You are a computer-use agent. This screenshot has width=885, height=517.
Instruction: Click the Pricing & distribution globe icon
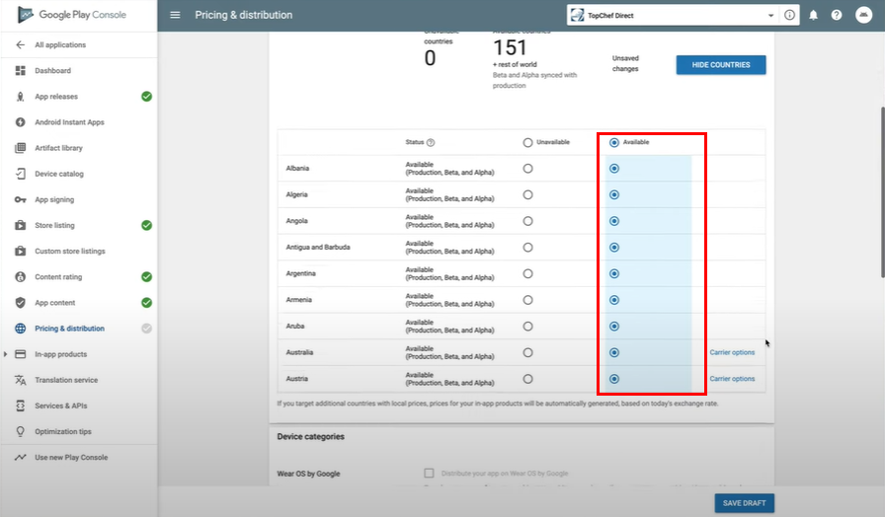[x=21, y=329]
